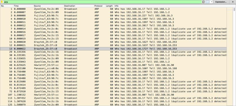Select packet 48 from HewlettP_15:57:cc

click(113, 65)
